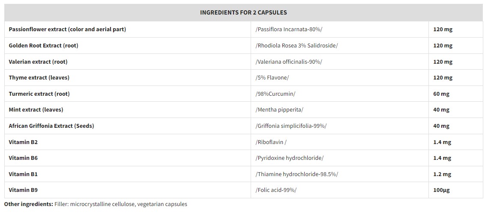Click the Passiflora Incarnata-80% description
Viewport: 488px width, 215px height.
click(289, 29)
